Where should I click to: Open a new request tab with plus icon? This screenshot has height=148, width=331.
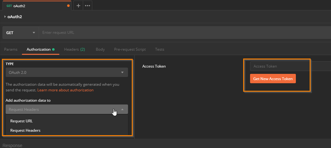(78, 6)
